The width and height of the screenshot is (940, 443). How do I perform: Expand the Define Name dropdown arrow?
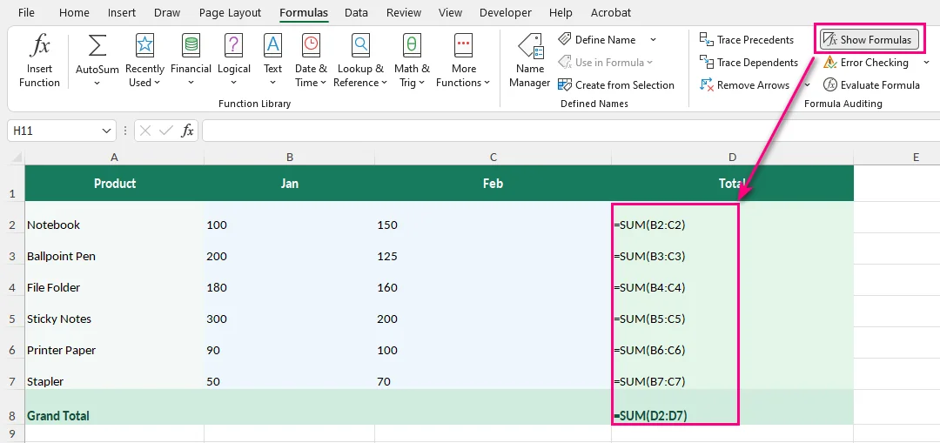point(653,39)
